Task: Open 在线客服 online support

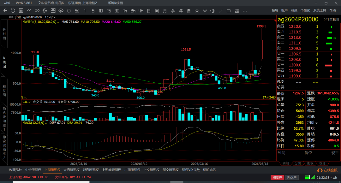Action: (x=328, y=170)
